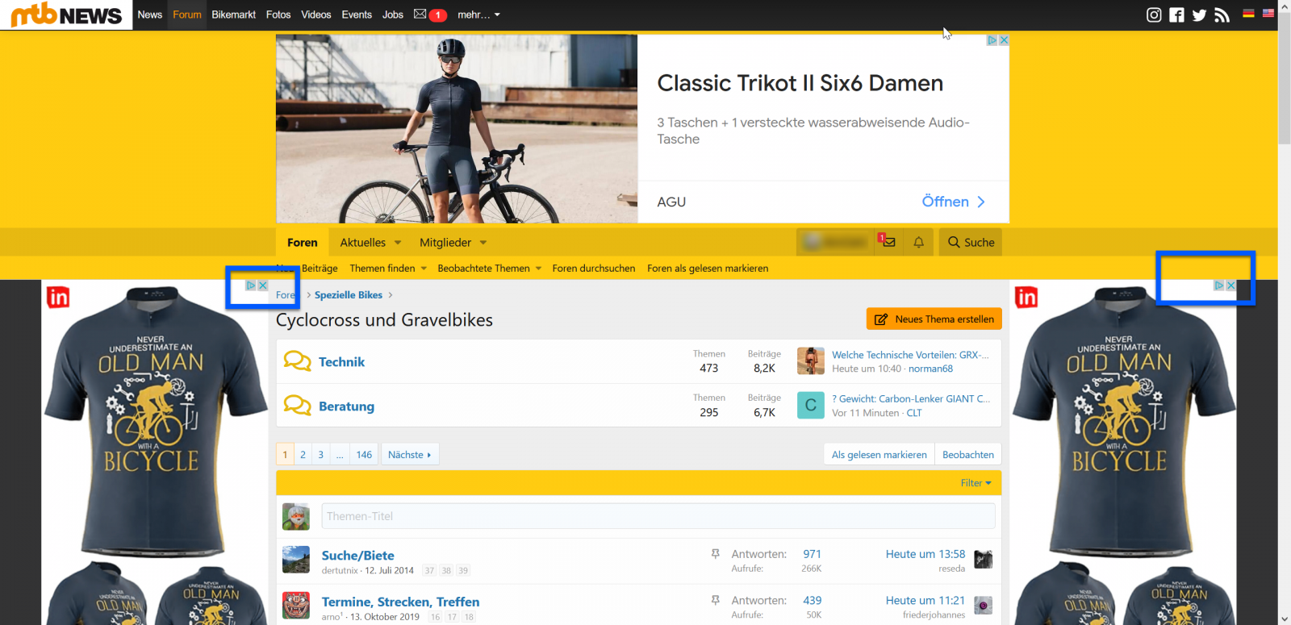Image resolution: width=1291 pixels, height=625 pixels.
Task: Select the Foren tab
Action: point(302,243)
